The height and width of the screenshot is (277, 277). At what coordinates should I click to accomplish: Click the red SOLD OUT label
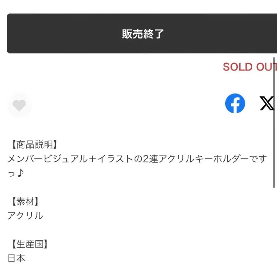point(250,67)
